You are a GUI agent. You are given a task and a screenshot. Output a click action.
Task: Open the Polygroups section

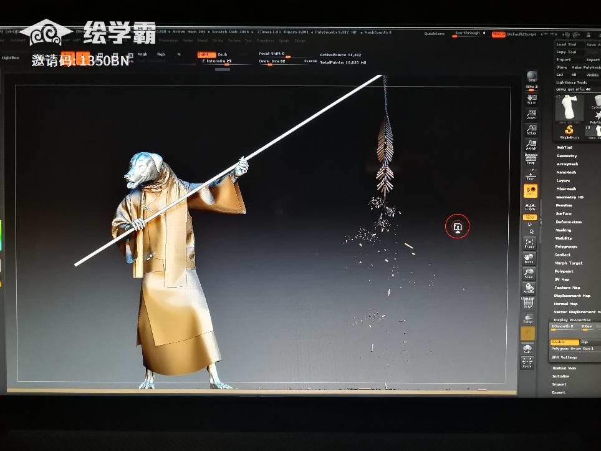[x=566, y=246]
